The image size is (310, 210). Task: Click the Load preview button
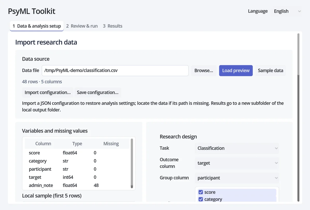[x=236, y=71]
